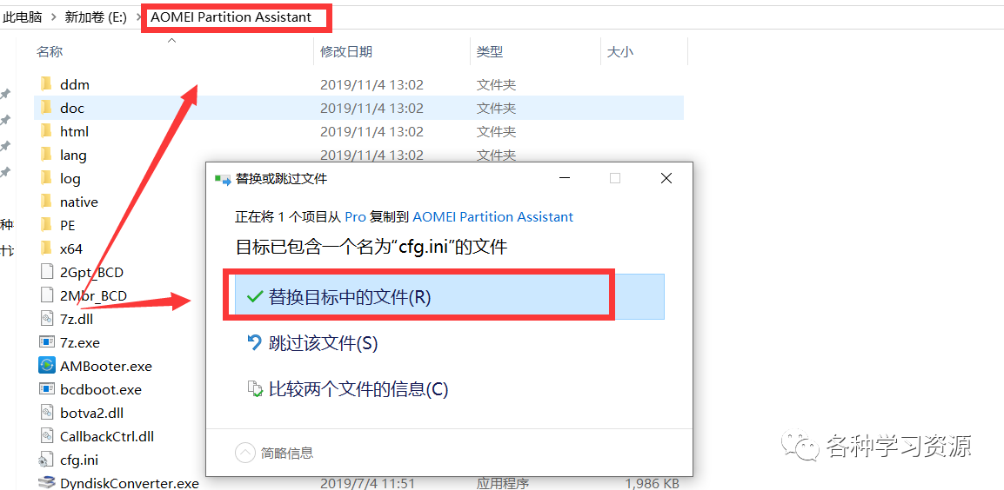Click the cfg.ini settings file icon
The height and width of the screenshot is (490, 1004).
(x=46, y=460)
